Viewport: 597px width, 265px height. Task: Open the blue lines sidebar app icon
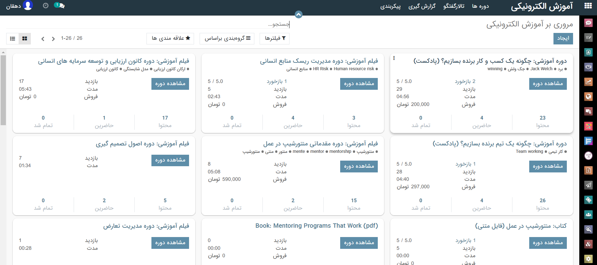click(x=588, y=141)
